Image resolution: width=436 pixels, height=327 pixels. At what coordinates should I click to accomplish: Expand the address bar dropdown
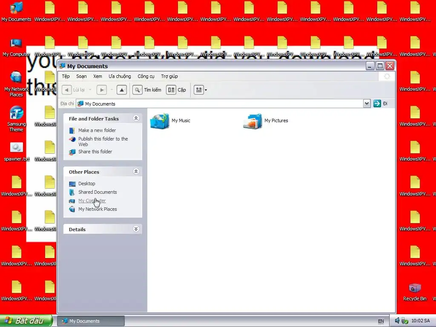coord(367,104)
